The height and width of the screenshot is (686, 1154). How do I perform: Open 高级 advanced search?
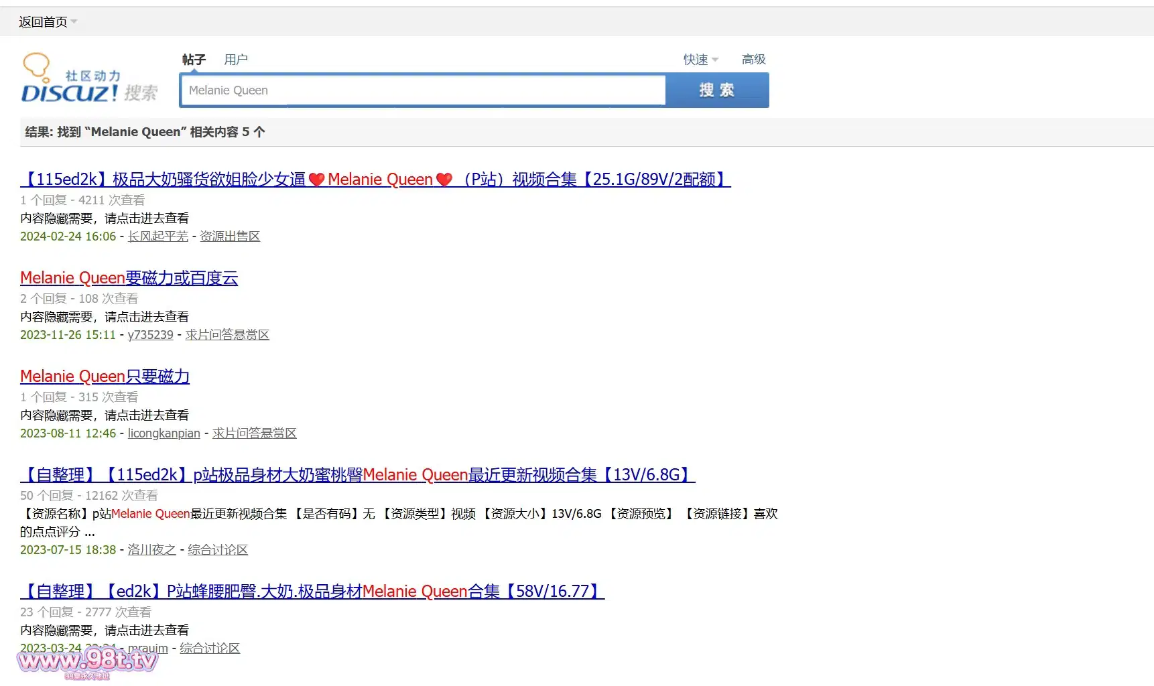pyautogui.click(x=754, y=59)
